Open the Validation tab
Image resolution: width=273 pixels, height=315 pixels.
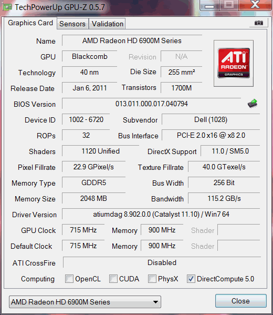click(108, 24)
